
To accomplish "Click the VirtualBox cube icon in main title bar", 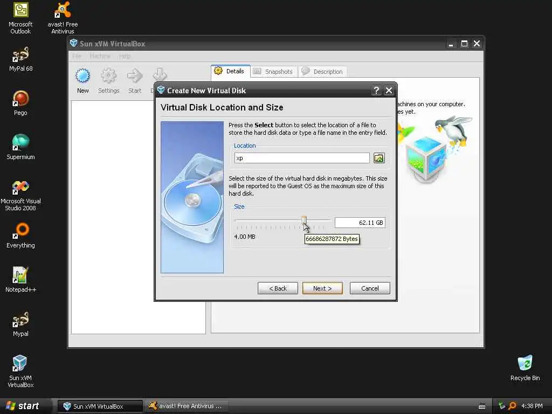I will pos(73,43).
